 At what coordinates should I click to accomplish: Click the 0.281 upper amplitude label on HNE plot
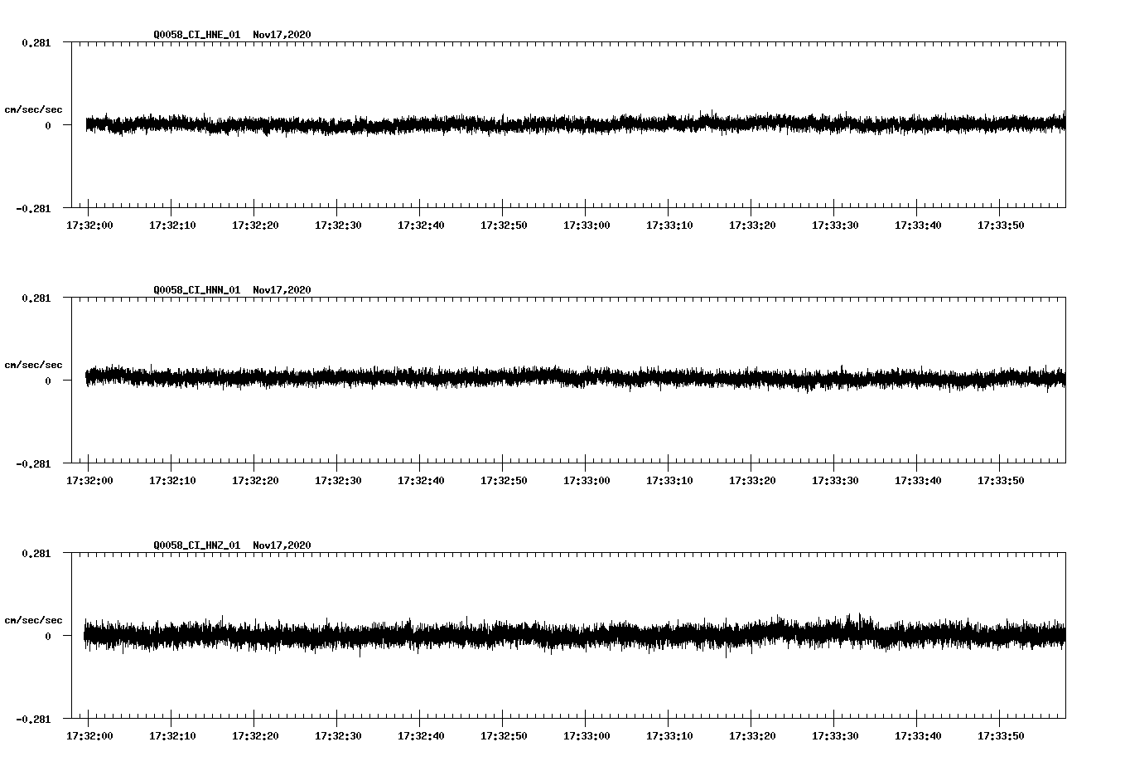tap(36, 41)
